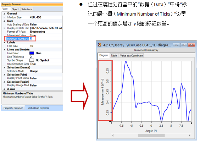Toggle Auto Scaling of Data False value
Viewport: 200px width, 143px height.
point(33,24)
